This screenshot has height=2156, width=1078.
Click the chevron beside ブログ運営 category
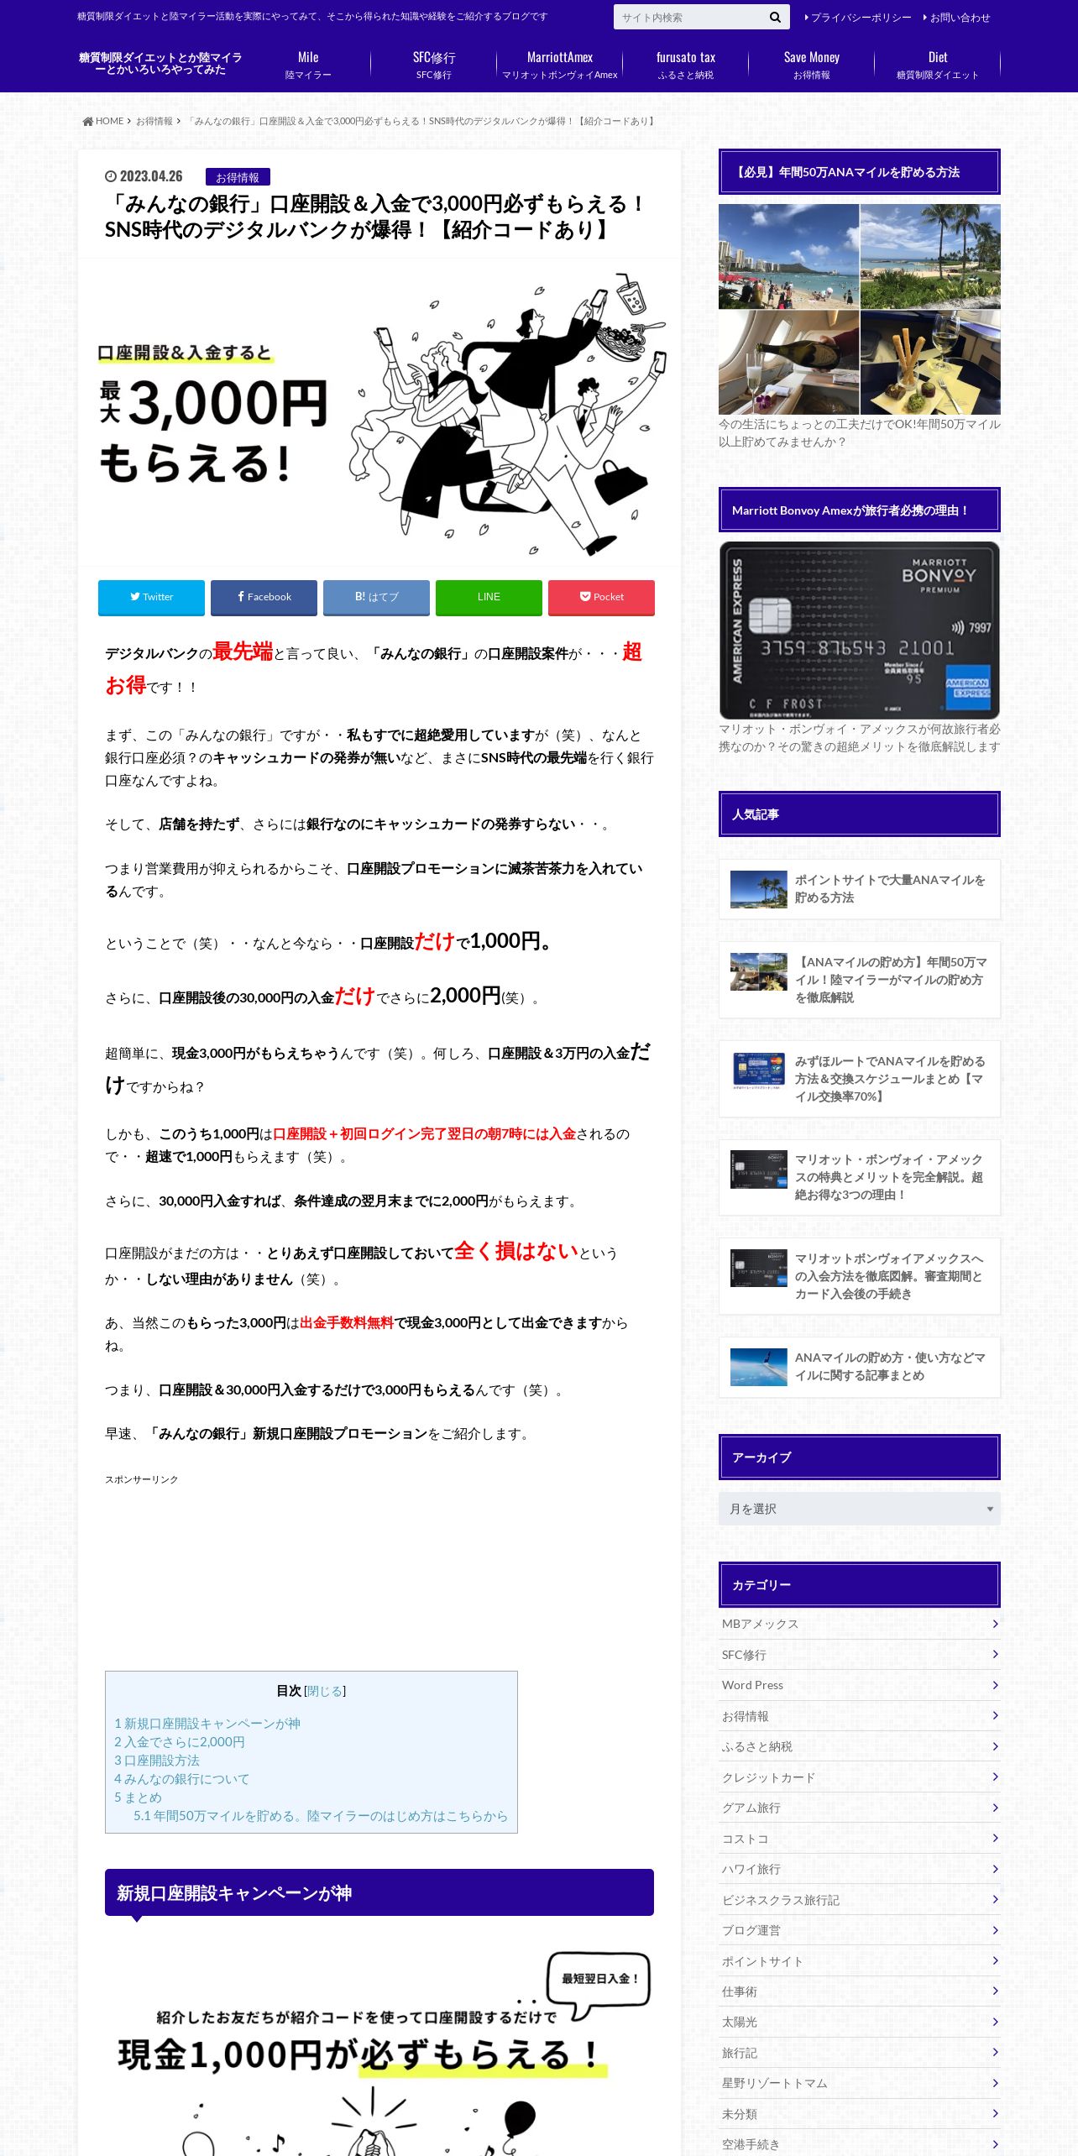pyautogui.click(x=995, y=1930)
